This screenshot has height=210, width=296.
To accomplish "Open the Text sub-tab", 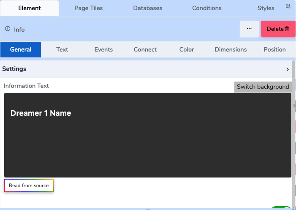I will point(62,49).
